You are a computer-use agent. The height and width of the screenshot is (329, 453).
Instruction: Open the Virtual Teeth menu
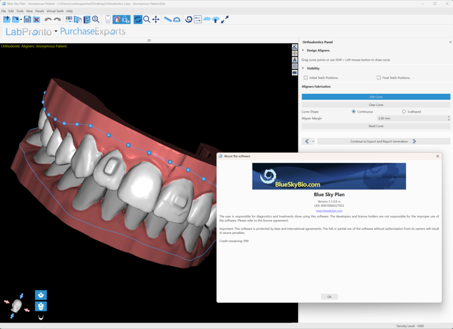coord(55,11)
